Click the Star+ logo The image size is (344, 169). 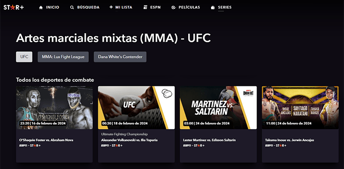tap(14, 7)
